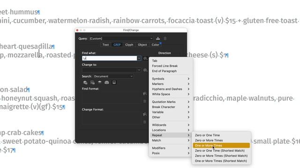300x168 pixels.
Task: Open the Query dropdown showing [Custom]
Action: [121, 38]
